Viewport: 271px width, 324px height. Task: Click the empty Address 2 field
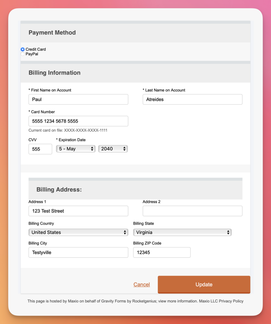(x=192, y=211)
